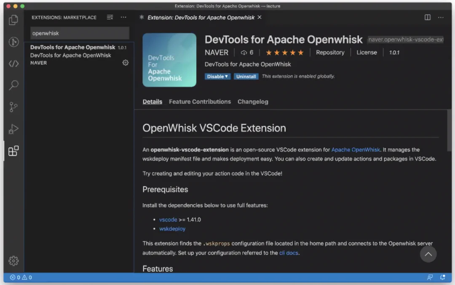Click the DevTools extension logo image
This screenshot has width=455, height=285.
[x=169, y=60]
